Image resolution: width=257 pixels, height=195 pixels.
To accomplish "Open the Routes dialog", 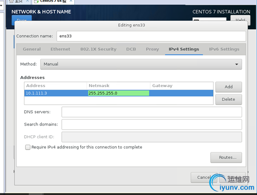I will [226, 157].
